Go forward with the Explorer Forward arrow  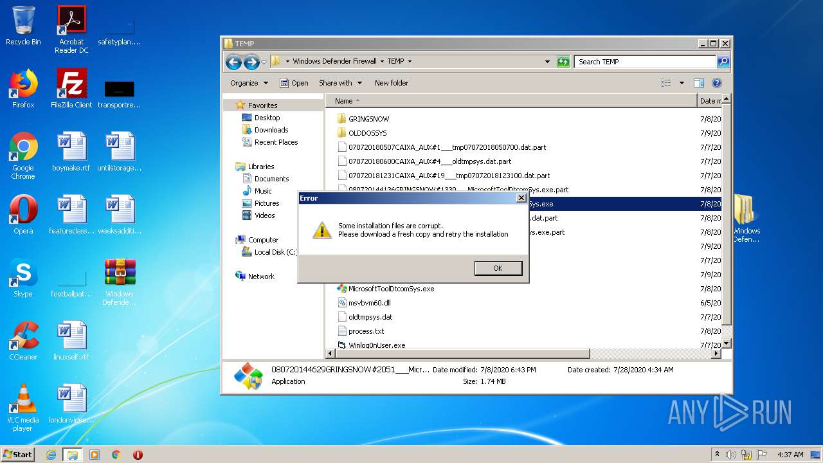[251, 62]
